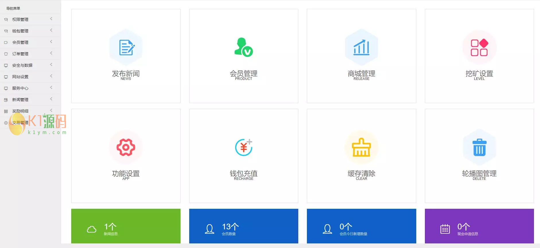This screenshot has height=248, width=540.
Task: Click the 轮播图管理 card title
Action: tap(479, 174)
